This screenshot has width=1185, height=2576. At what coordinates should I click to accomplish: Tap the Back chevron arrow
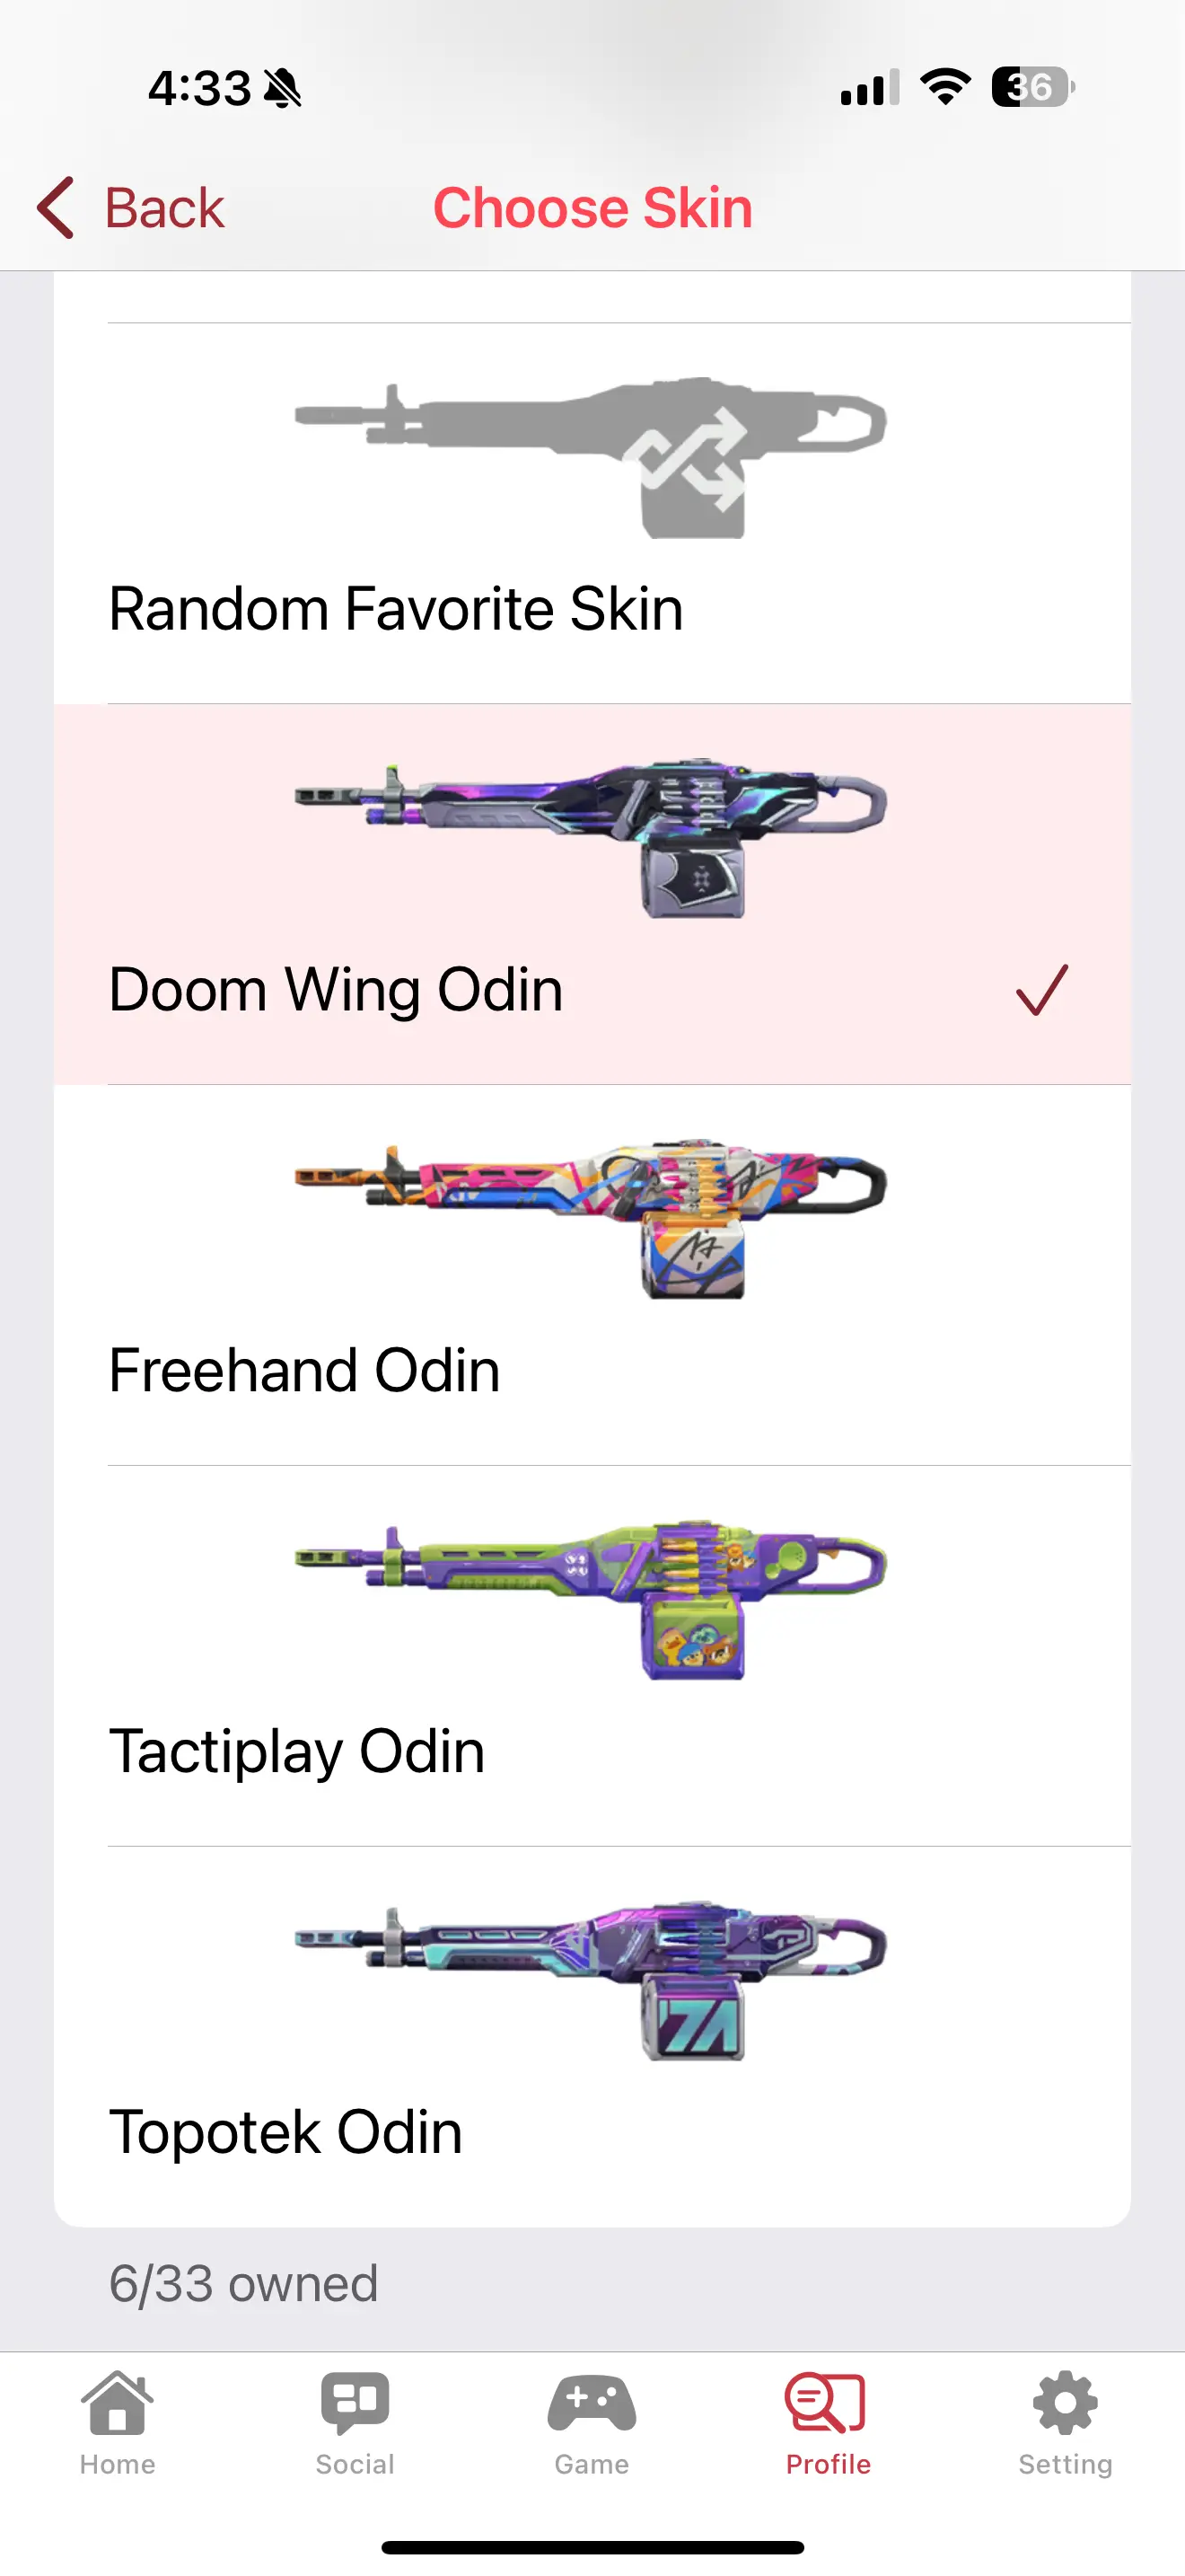[55, 208]
